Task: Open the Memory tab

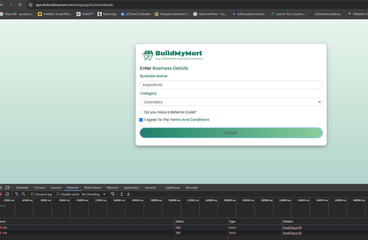Action: click(x=112, y=188)
